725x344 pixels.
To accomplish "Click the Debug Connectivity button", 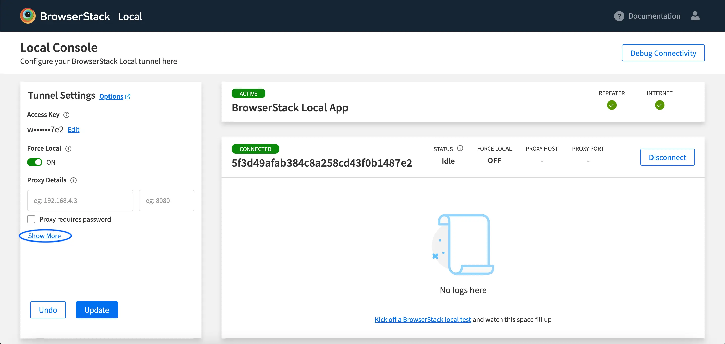I will coord(663,53).
